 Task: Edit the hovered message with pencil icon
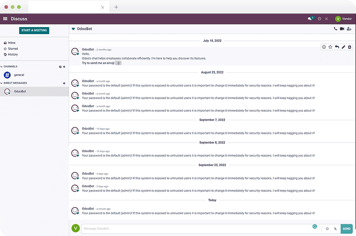pos(343,47)
